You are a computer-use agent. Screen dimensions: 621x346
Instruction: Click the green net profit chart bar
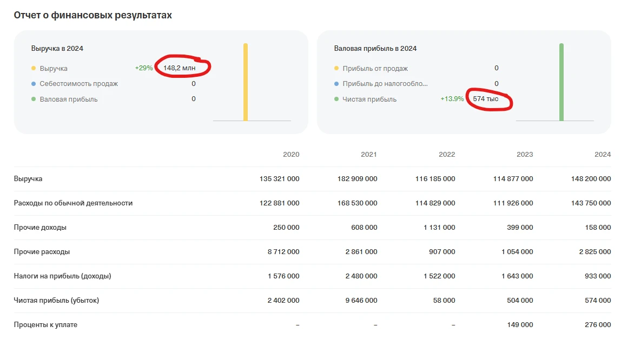[x=561, y=82]
